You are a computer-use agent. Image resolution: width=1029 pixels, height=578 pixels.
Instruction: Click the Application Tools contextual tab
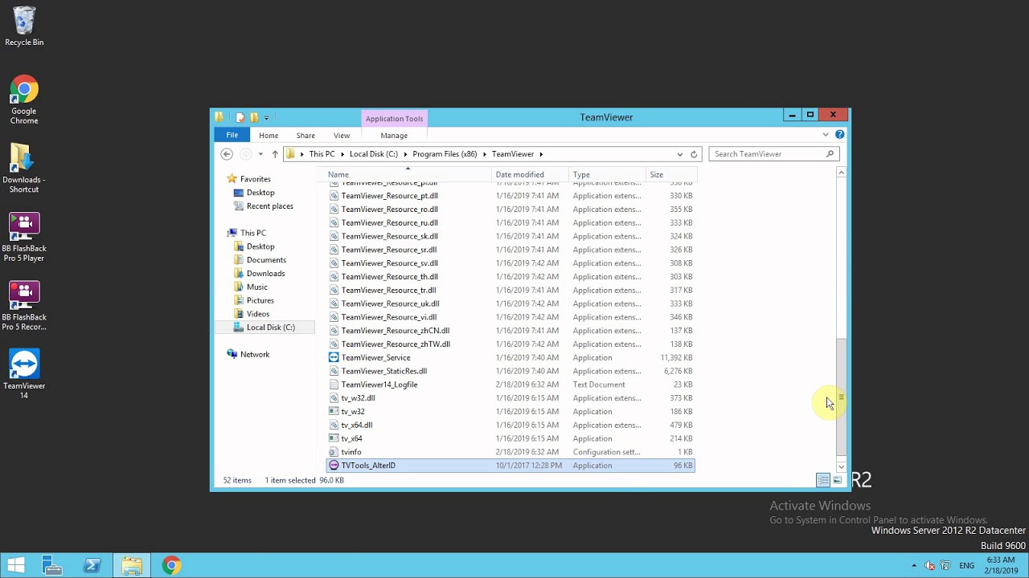394,119
